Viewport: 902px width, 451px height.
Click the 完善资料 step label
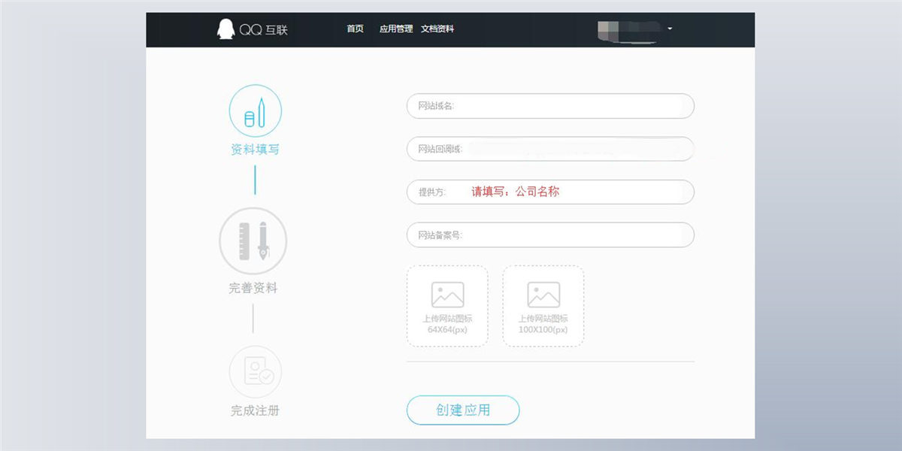(x=253, y=288)
